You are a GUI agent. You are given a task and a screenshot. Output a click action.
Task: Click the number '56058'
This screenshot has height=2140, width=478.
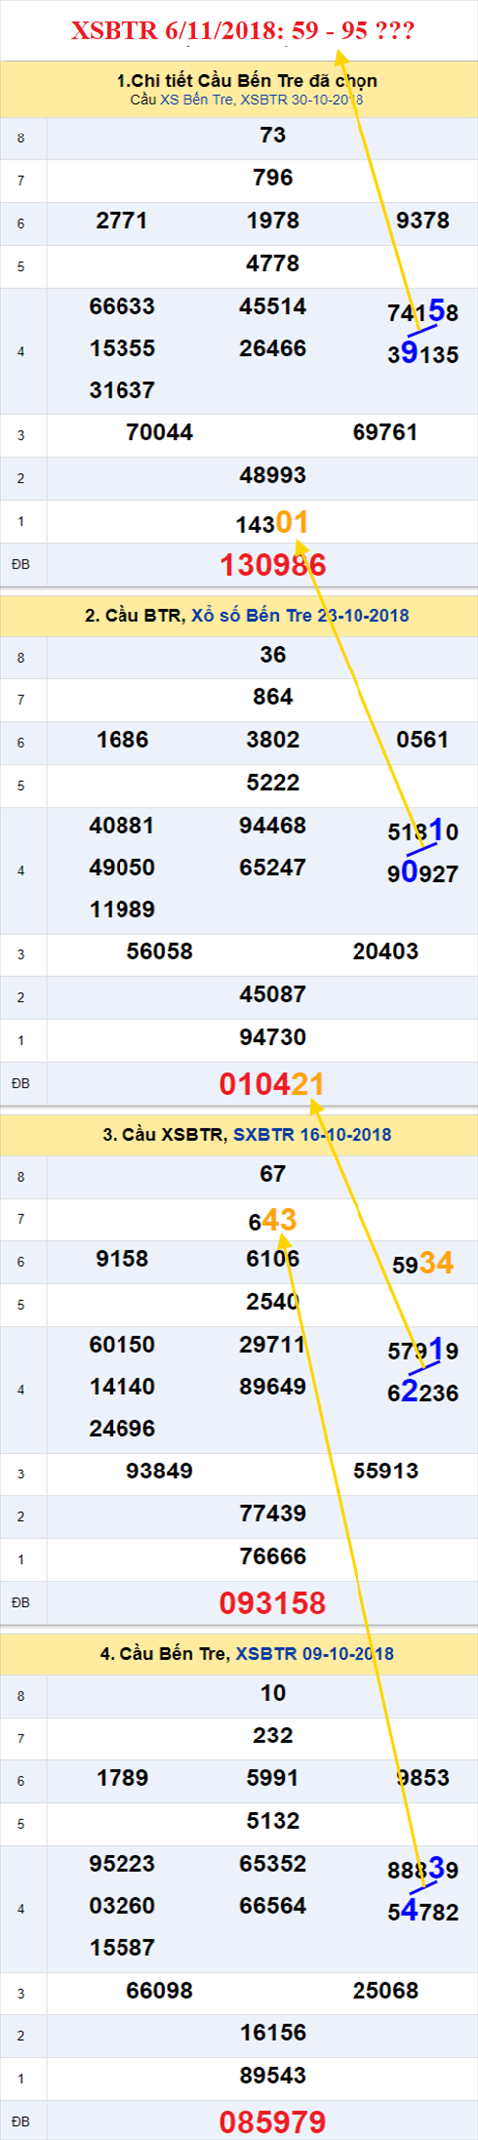click(x=159, y=952)
